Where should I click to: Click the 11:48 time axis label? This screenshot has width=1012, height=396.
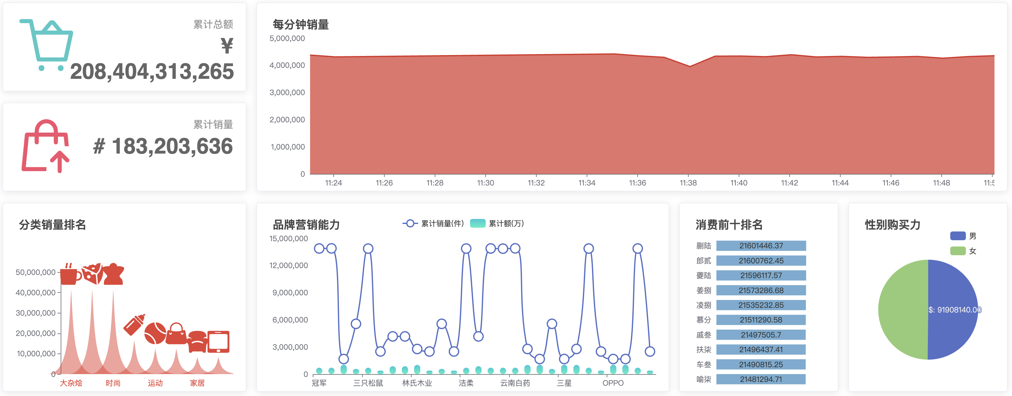[942, 183]
